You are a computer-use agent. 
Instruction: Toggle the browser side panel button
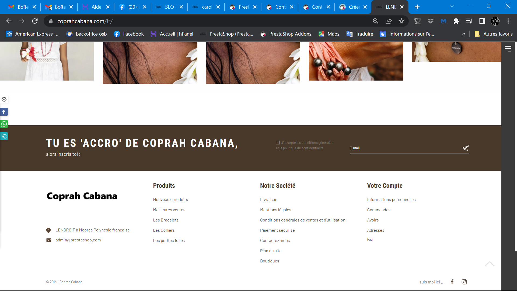pos(482,21)
